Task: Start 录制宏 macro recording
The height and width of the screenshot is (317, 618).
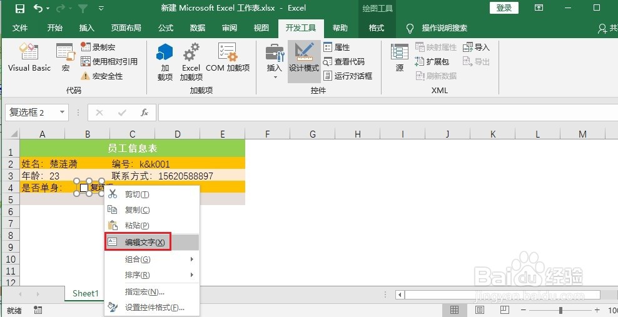Action: [98, 47]
